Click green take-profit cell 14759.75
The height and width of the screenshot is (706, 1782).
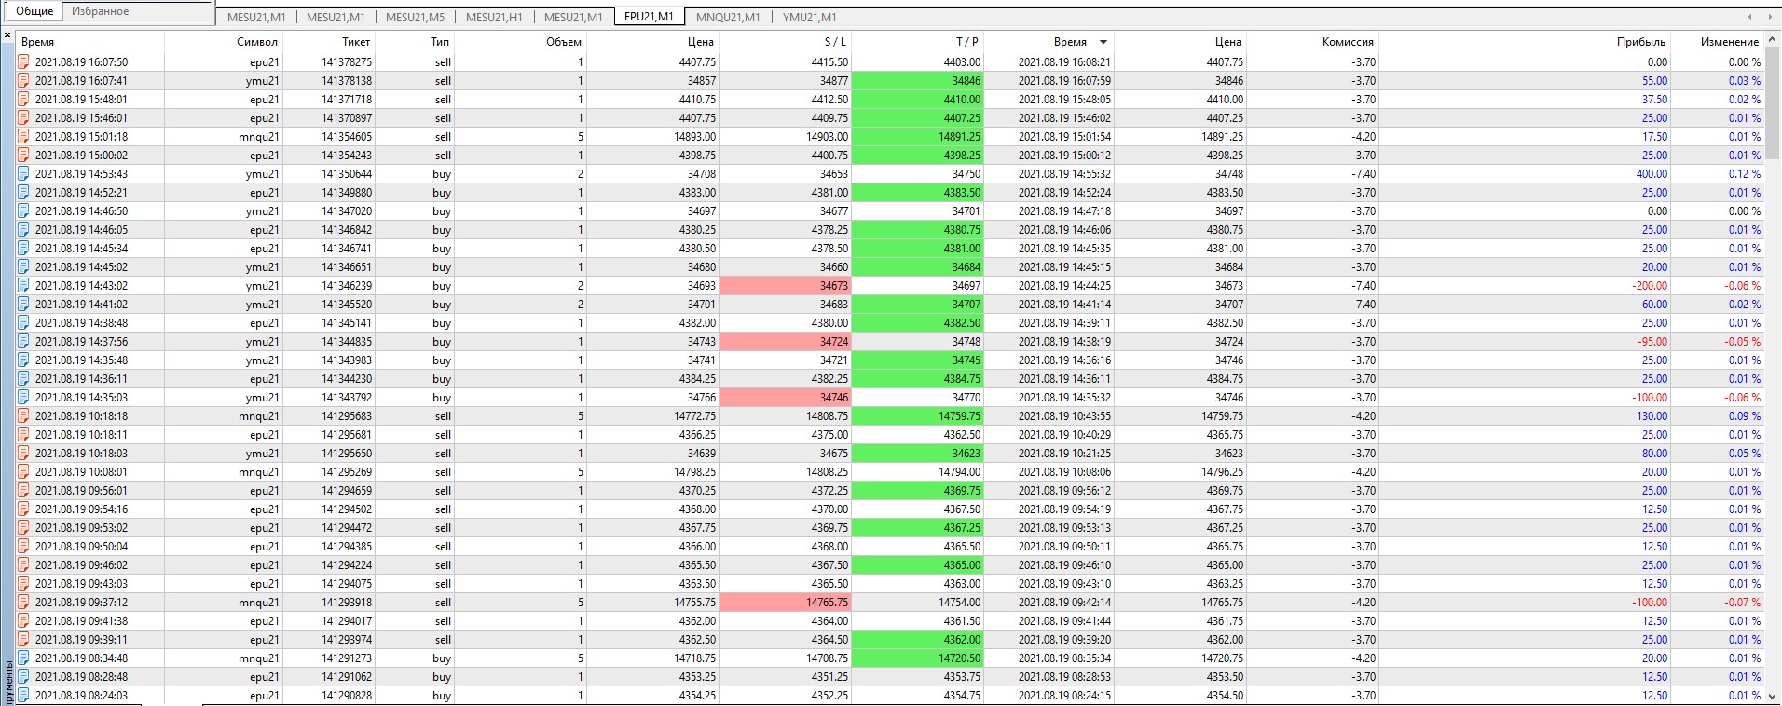(x=918, y=416)
